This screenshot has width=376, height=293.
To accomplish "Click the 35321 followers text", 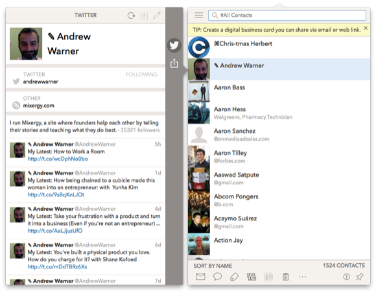I will [140, 130].
